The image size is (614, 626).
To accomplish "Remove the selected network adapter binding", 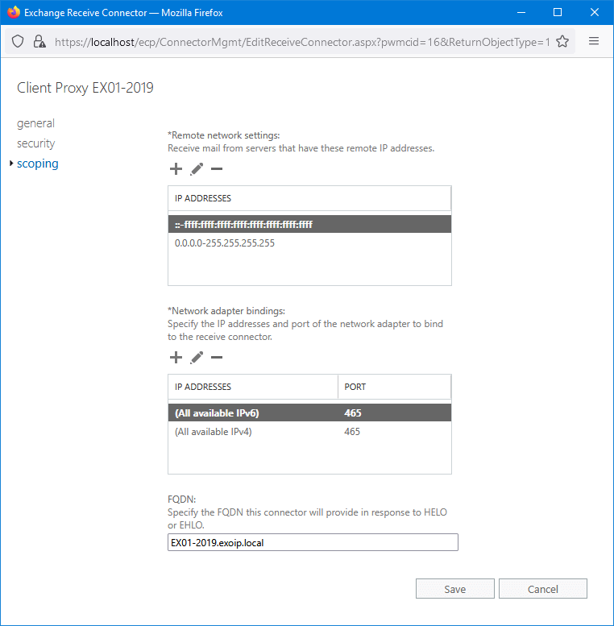I will tap(217, 358).
